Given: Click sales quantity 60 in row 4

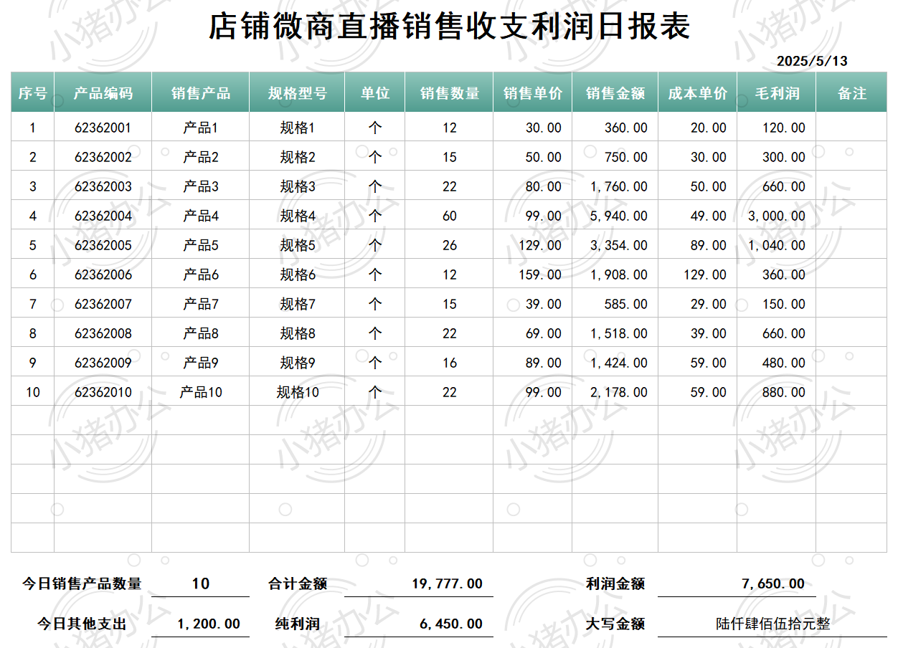Looking at the screenshot, I should point(449,216).
